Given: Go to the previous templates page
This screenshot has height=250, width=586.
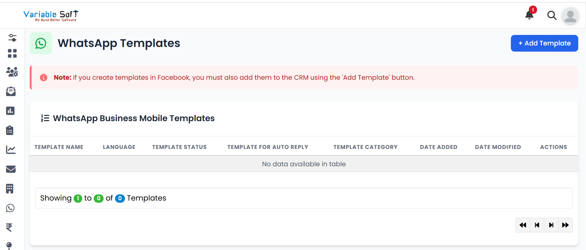Looking at the screenshot, I should [537, 225].
